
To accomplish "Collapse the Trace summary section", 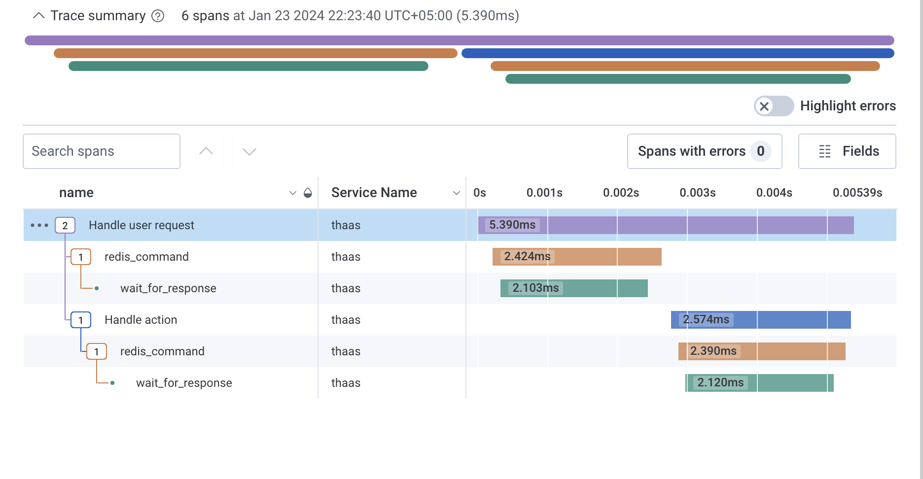I will [x=38, y=16].
